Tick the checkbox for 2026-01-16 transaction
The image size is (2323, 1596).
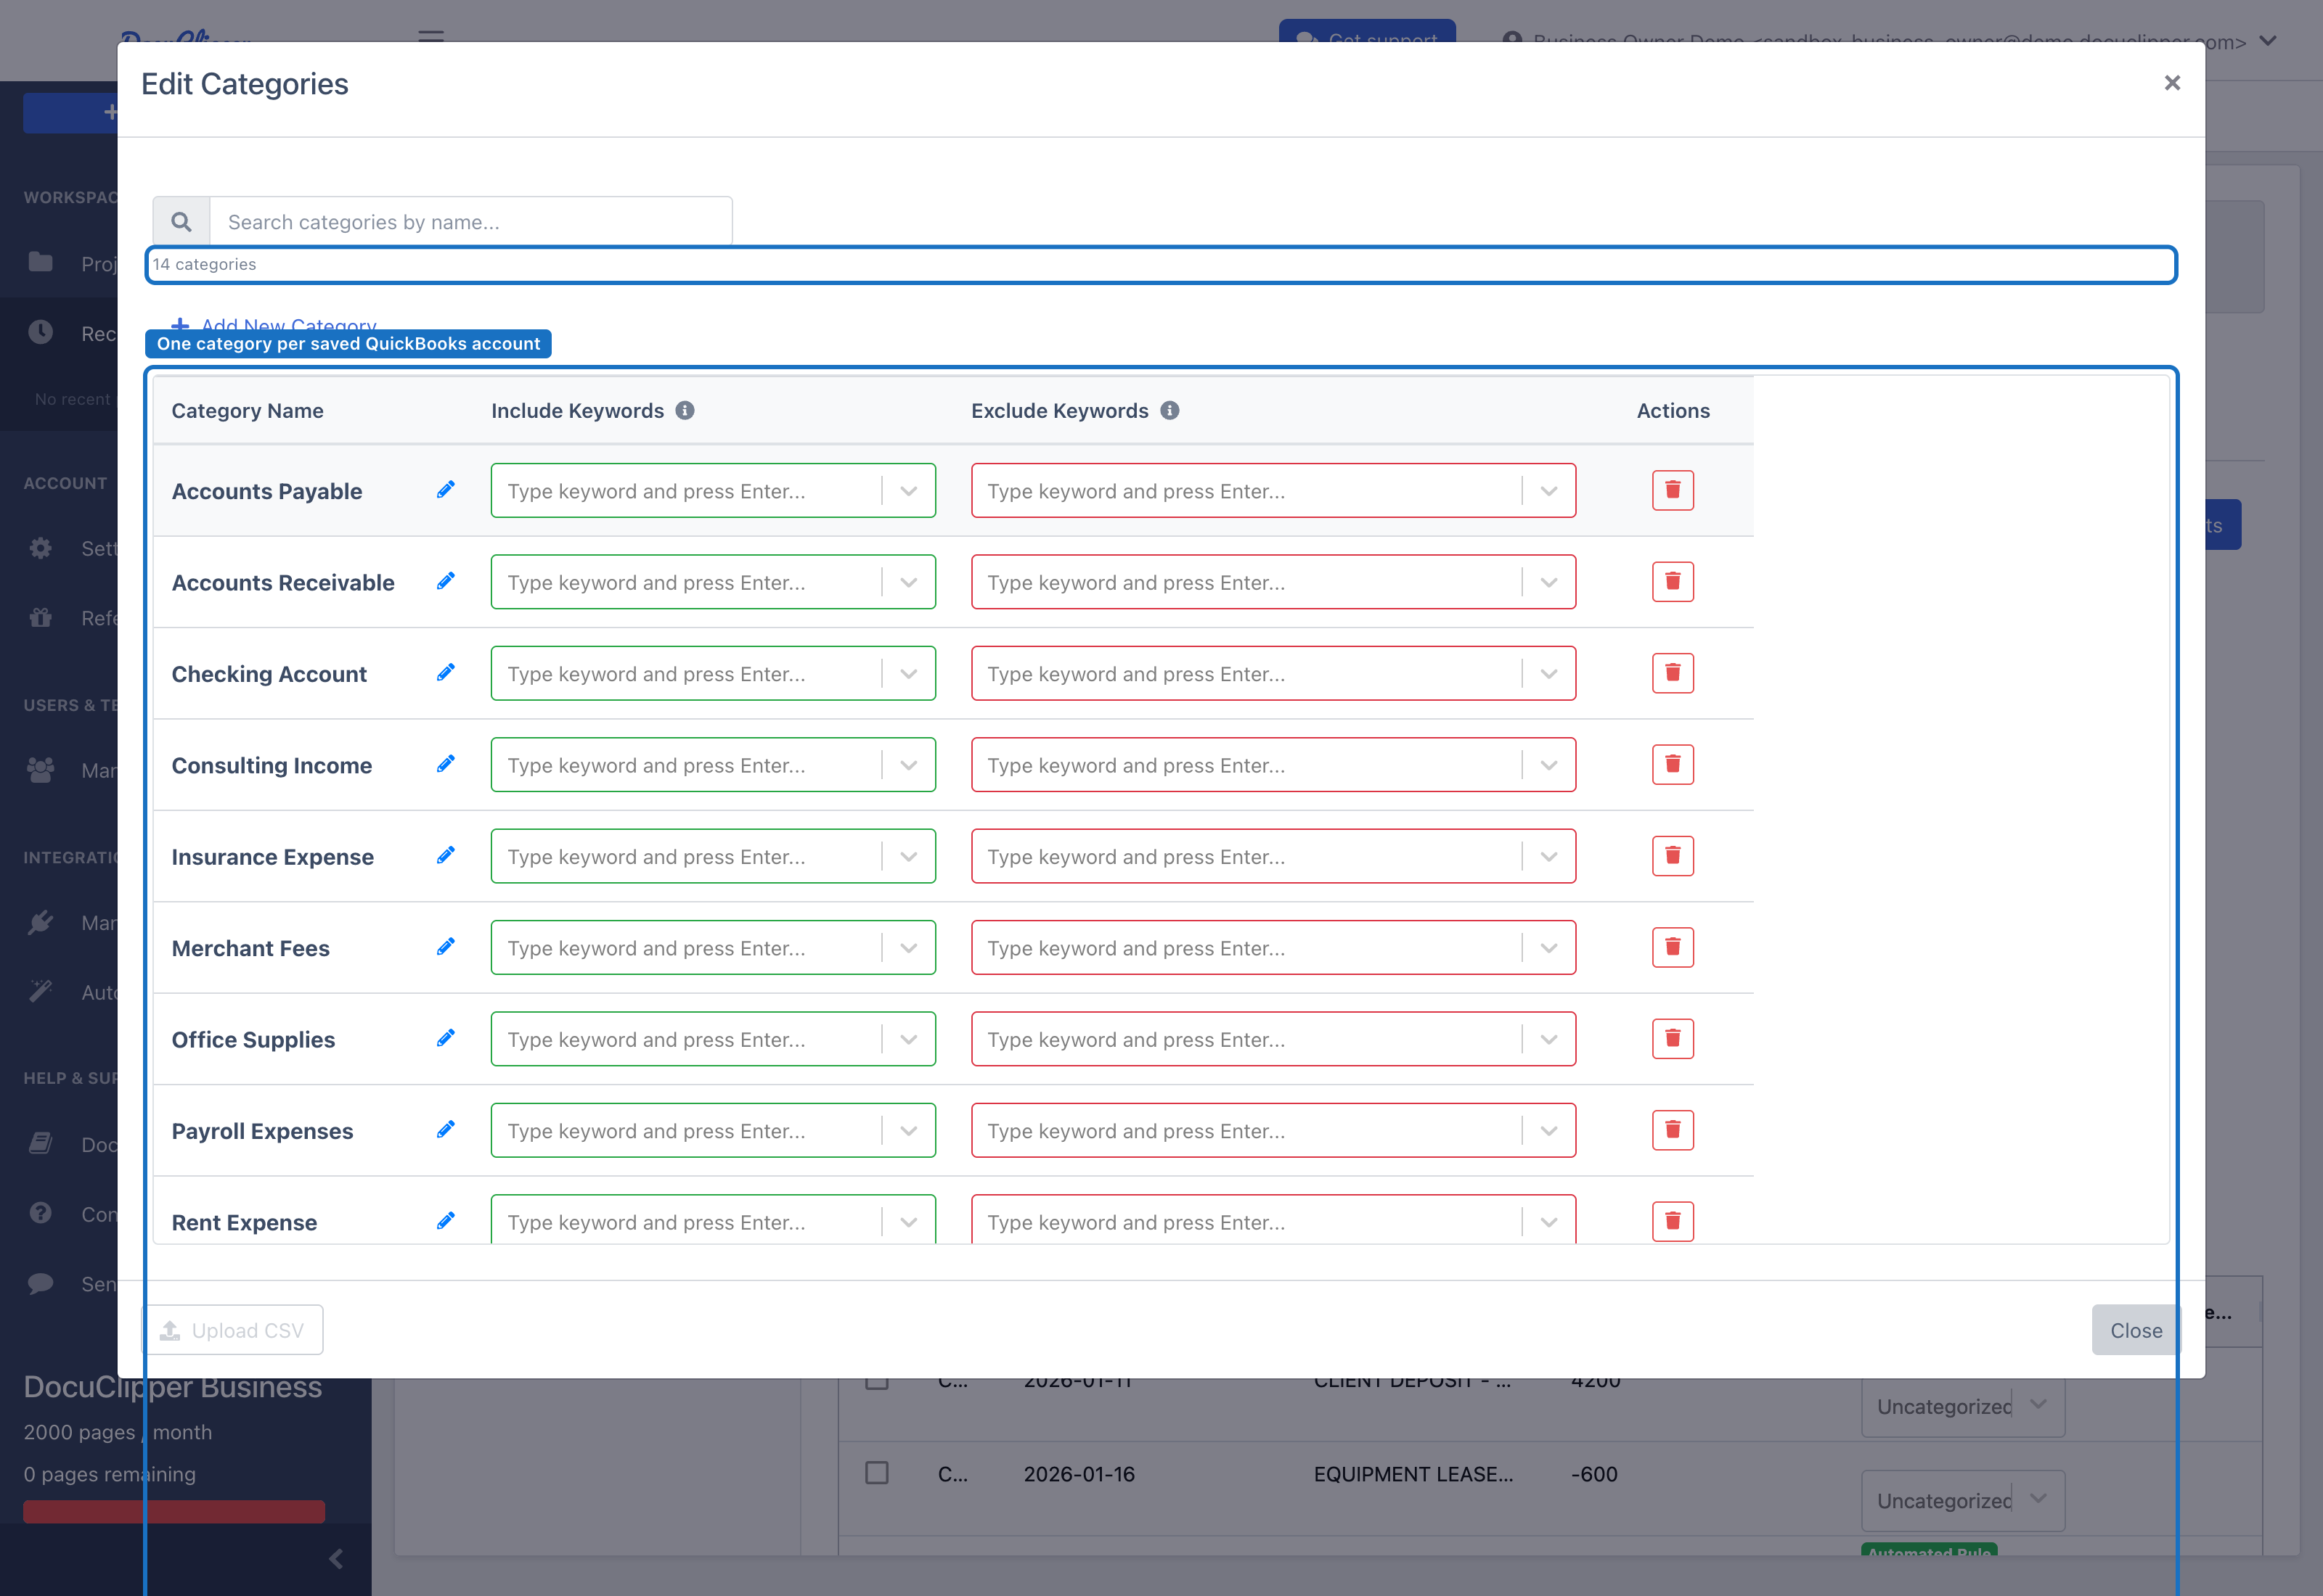tap(876, 1473)
